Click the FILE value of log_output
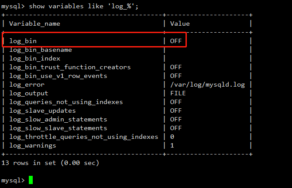 pos(178,93)
